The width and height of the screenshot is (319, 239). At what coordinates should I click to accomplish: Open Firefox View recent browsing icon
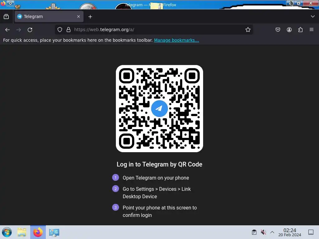[6, 17]
